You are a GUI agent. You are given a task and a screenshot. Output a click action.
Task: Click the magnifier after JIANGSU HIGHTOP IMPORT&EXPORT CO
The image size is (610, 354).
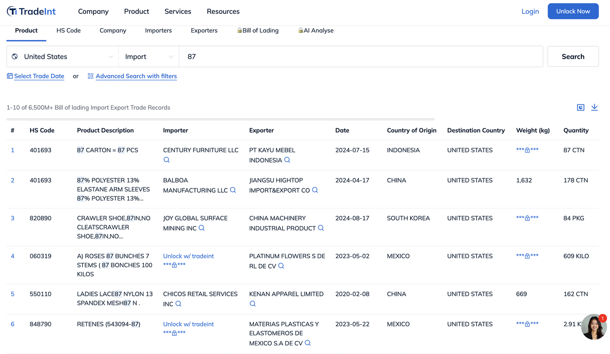tap(315, 190)
